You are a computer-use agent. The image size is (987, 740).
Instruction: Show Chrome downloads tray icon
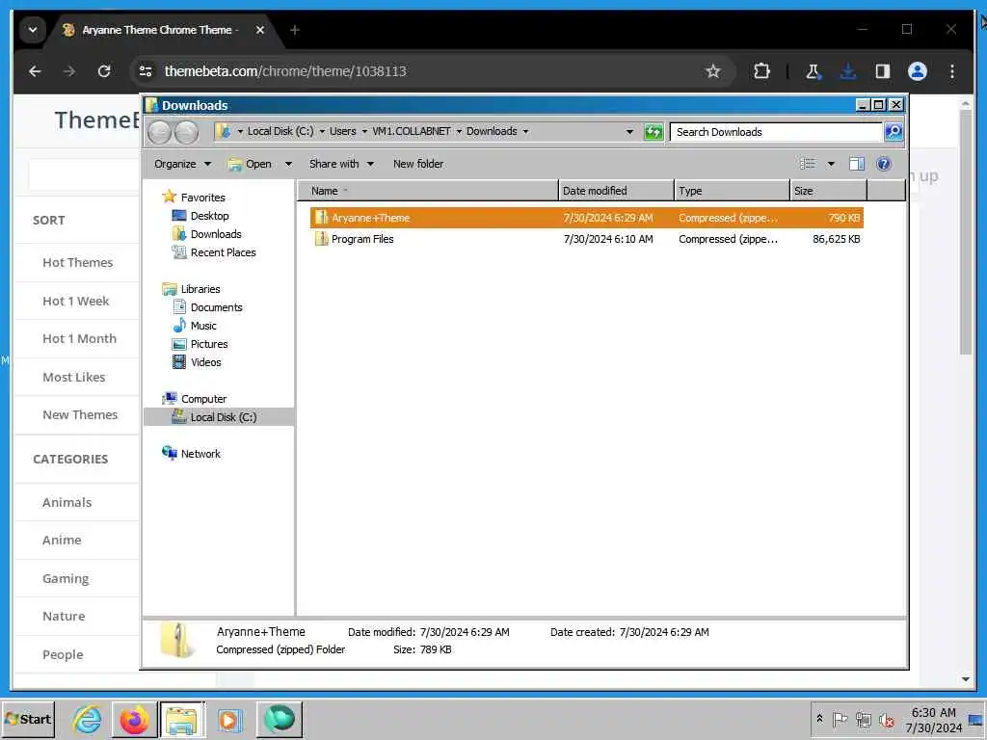click(x=848, y=71)
